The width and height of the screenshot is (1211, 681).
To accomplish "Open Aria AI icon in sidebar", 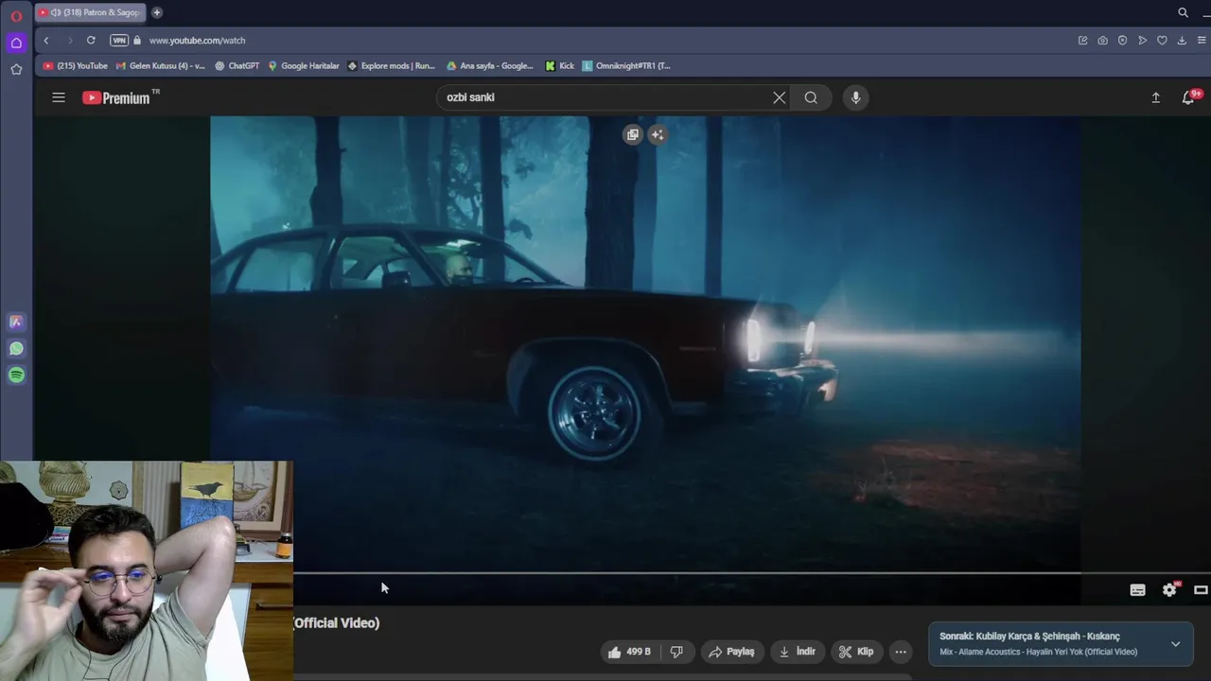I will pyautogui.click(x=16, y=322).
